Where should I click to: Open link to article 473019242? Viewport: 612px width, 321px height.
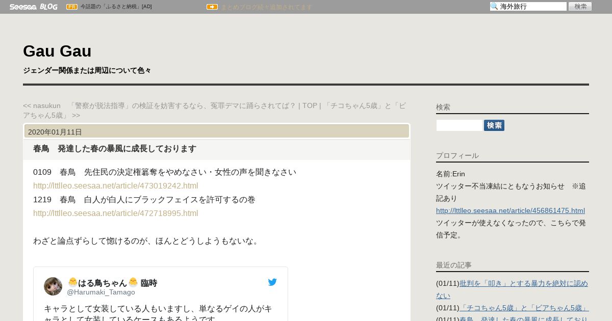116,185
